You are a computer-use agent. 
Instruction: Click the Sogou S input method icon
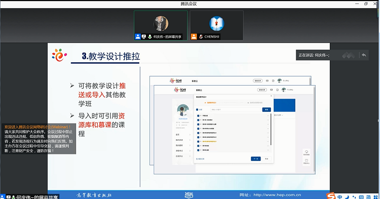point(331,196)
